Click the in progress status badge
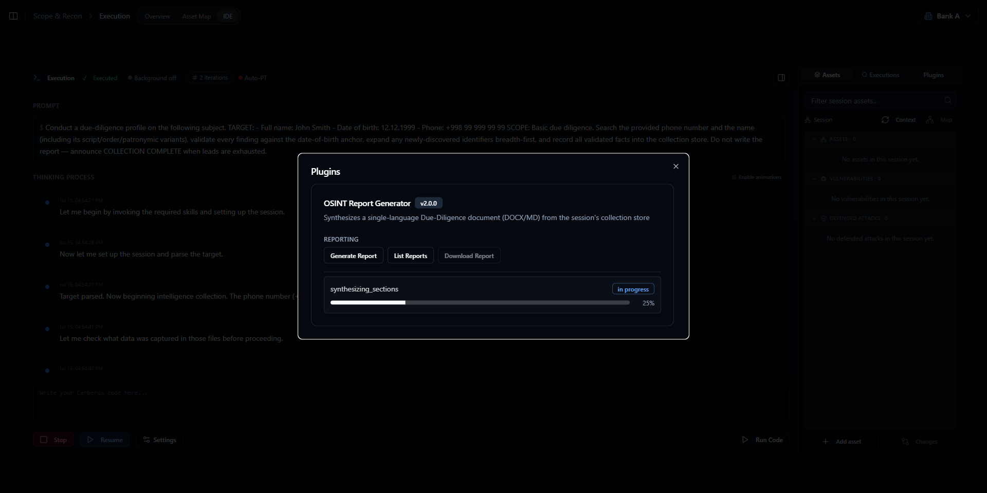 coord(633,289)
